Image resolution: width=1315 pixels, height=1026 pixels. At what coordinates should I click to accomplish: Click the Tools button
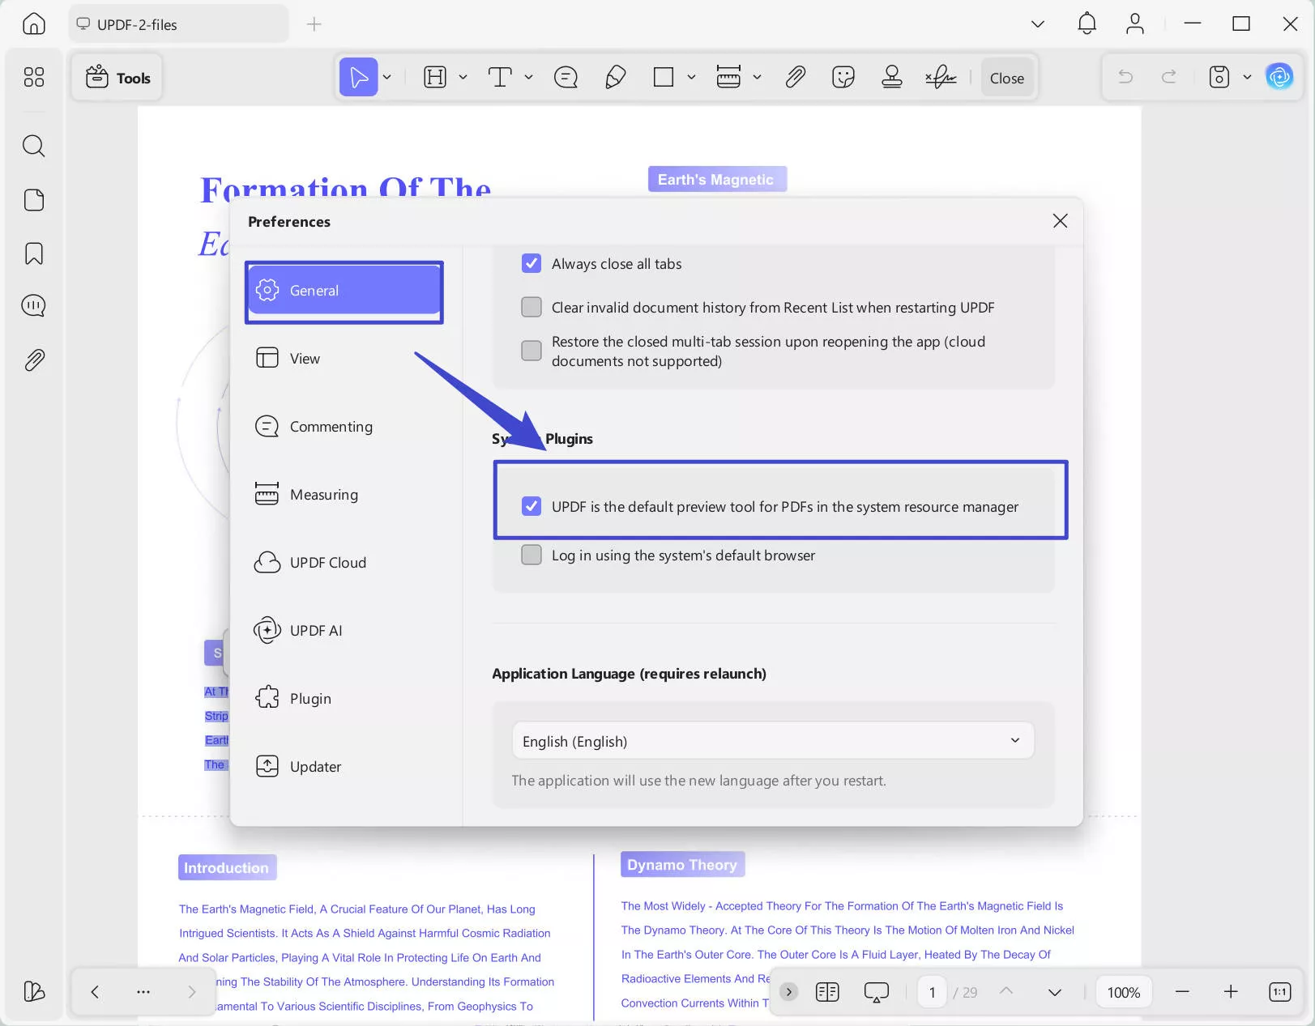(x=117, y=78)
